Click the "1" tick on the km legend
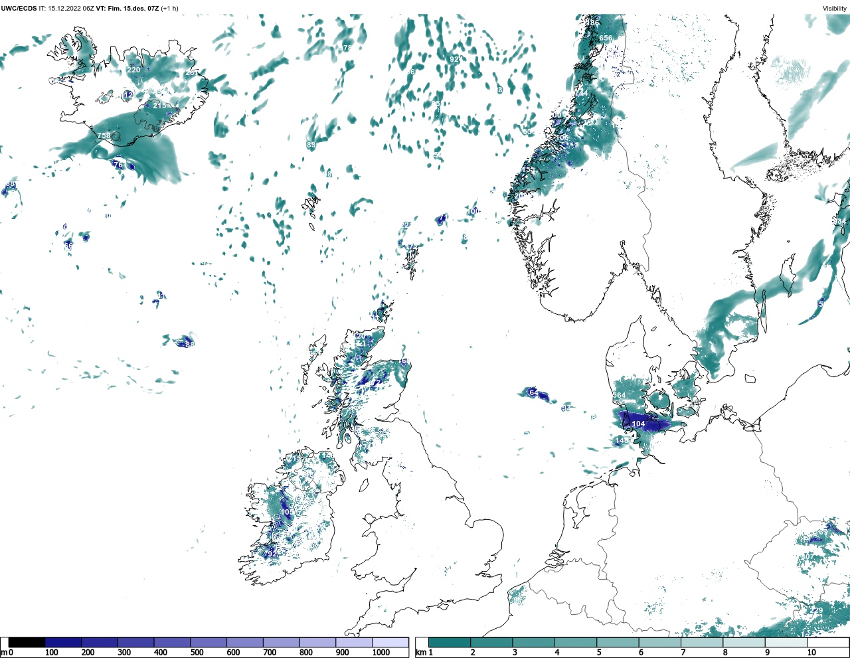Viewport: 850px width, 658px height. coord(430,653)
